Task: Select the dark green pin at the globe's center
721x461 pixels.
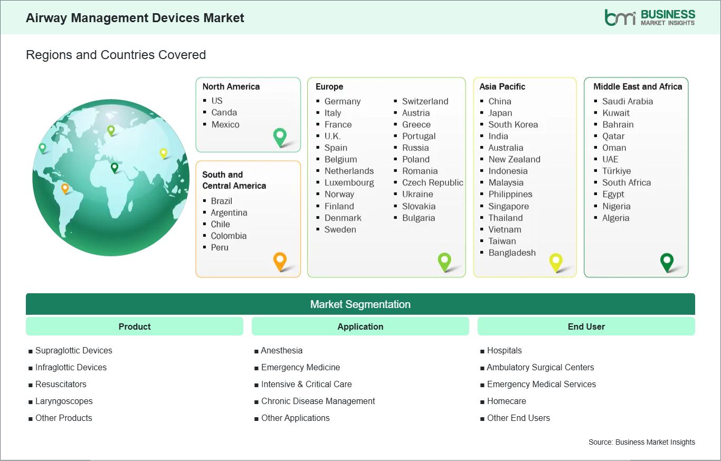Action: click(x=114, y=167)
